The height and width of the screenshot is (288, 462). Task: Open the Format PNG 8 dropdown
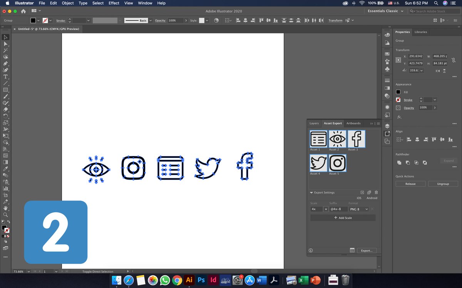(359, 209)
